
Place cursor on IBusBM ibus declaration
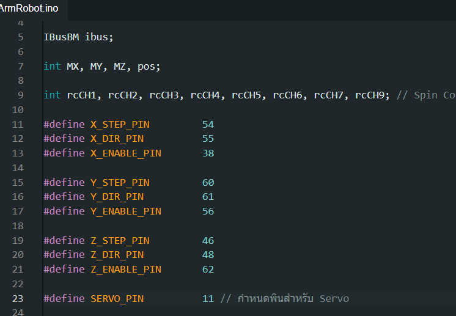tap(78, 37)
